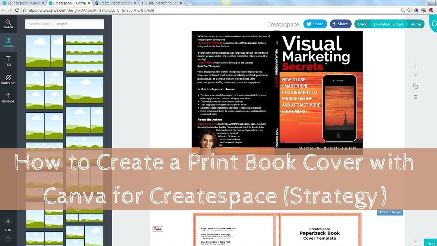Zoom in with the plus button

tap(8, 221)
